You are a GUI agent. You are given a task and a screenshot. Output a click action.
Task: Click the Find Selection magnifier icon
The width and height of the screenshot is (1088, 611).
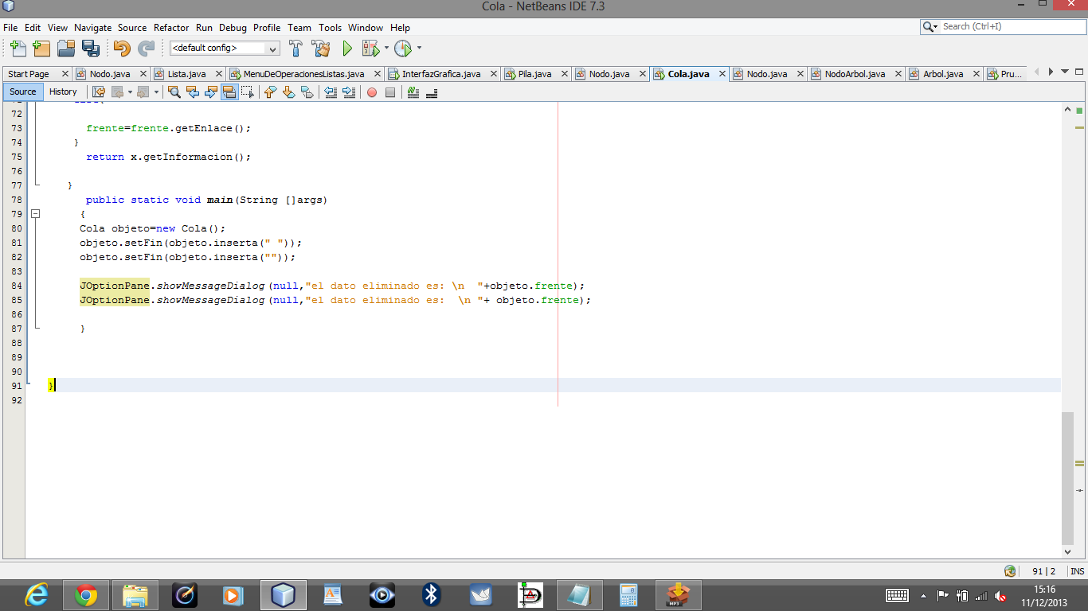[174, 92]
